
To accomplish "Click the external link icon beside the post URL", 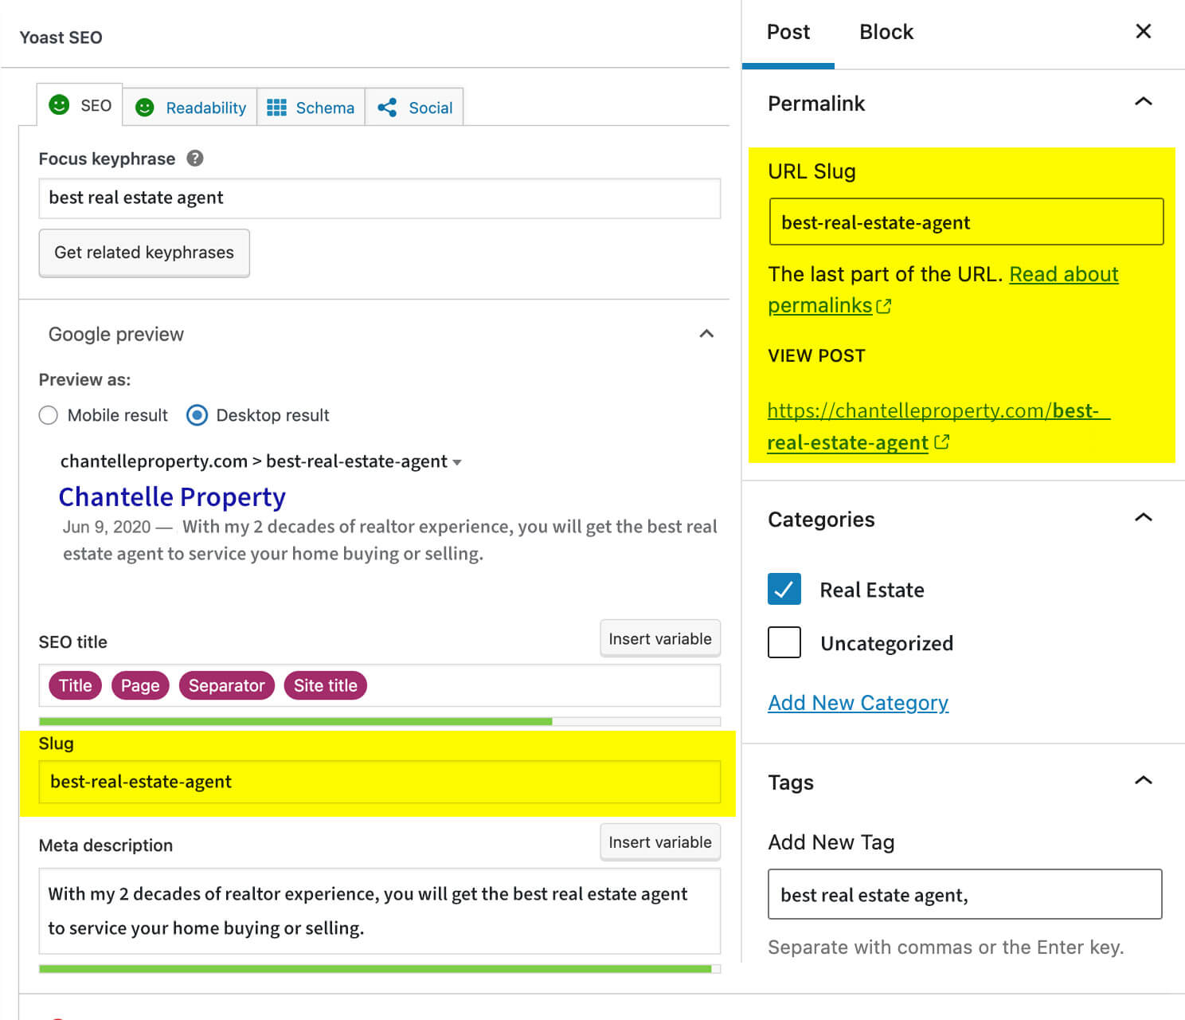I will pyautogui.click(x=942, y=443).
